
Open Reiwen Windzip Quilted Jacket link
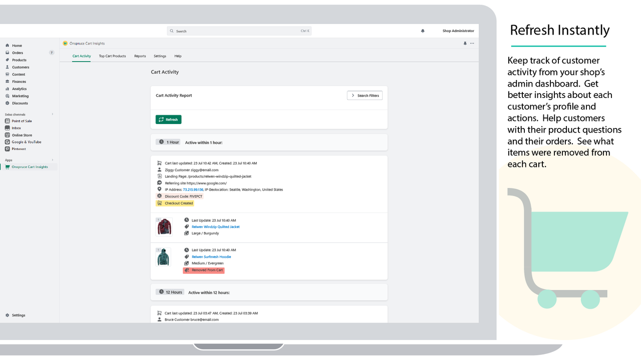point(215,227)
